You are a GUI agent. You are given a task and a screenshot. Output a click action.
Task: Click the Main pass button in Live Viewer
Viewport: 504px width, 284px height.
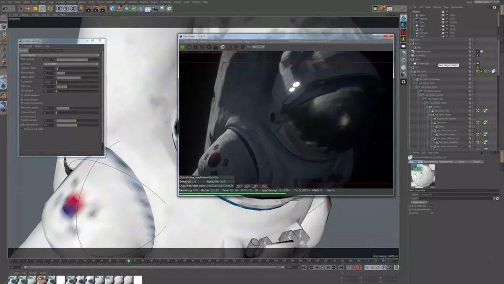point(239,186)
